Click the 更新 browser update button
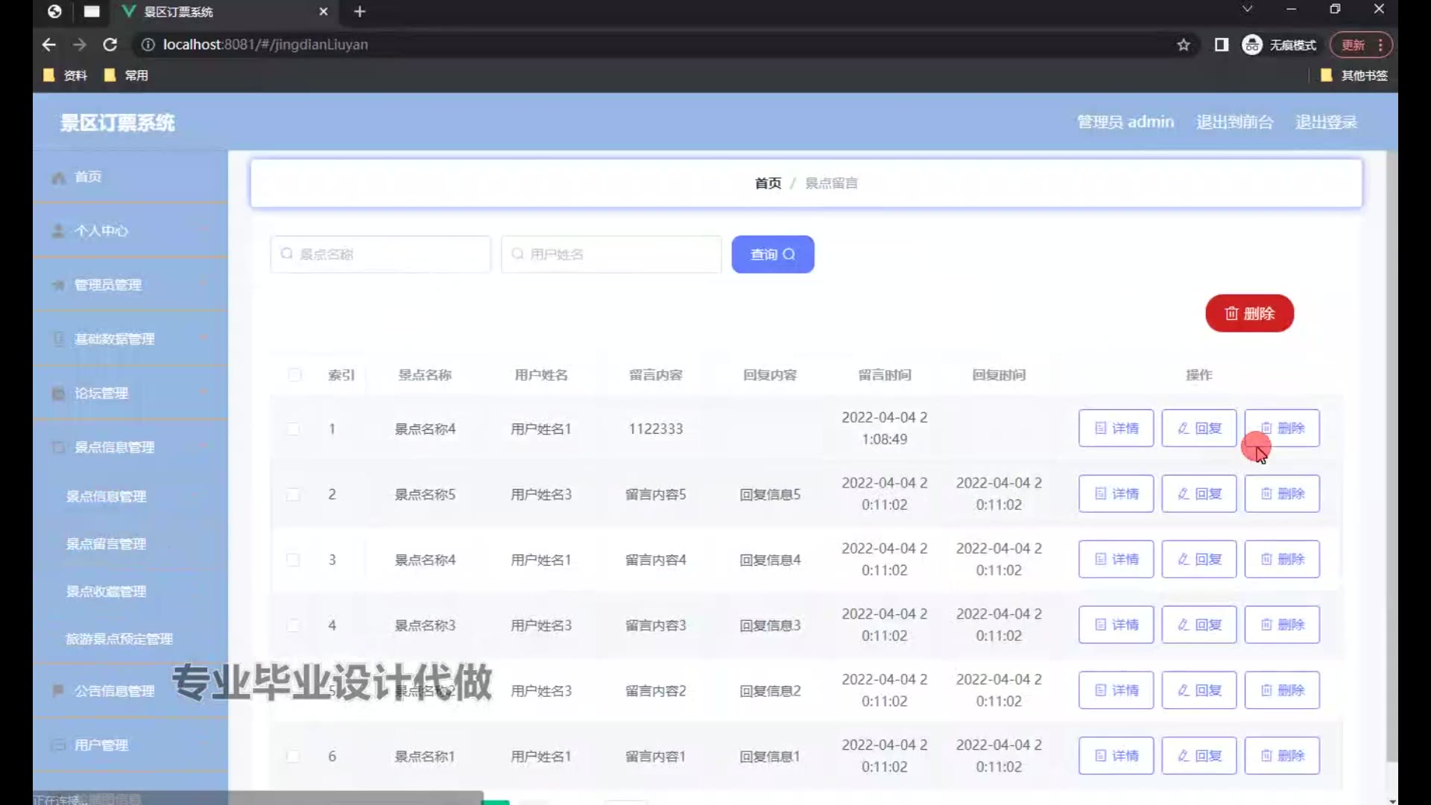The height and width of the screenshot is (805, 1431). click(1361, 45)
